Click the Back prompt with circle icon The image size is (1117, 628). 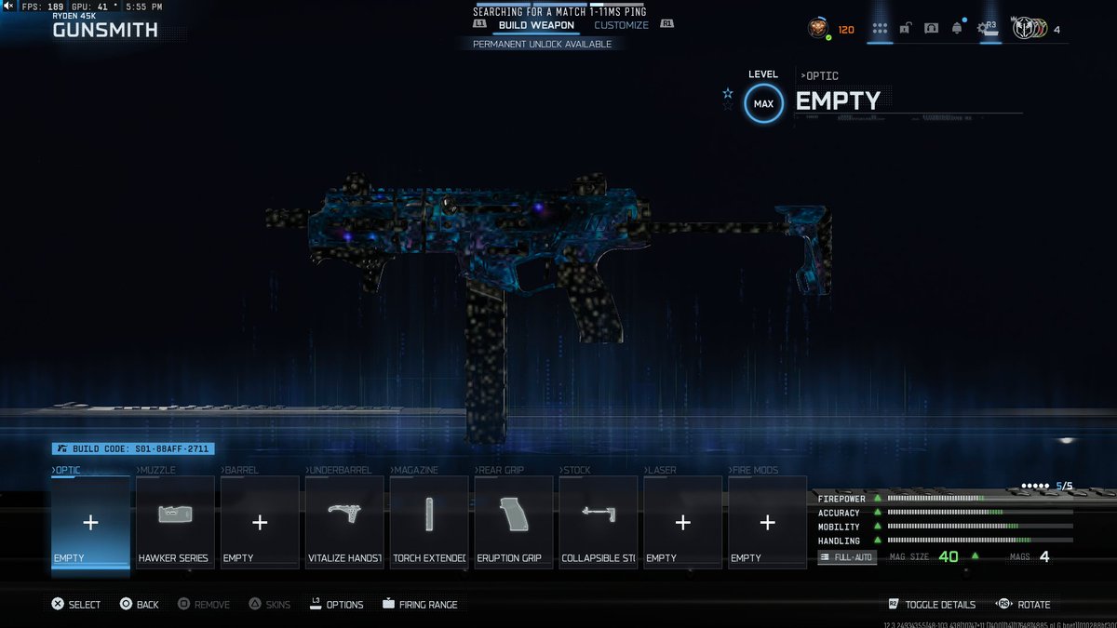[x=140, y=604]
